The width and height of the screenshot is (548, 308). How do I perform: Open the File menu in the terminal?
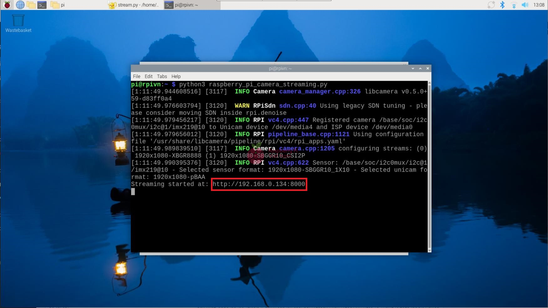(x=136, y=76)
